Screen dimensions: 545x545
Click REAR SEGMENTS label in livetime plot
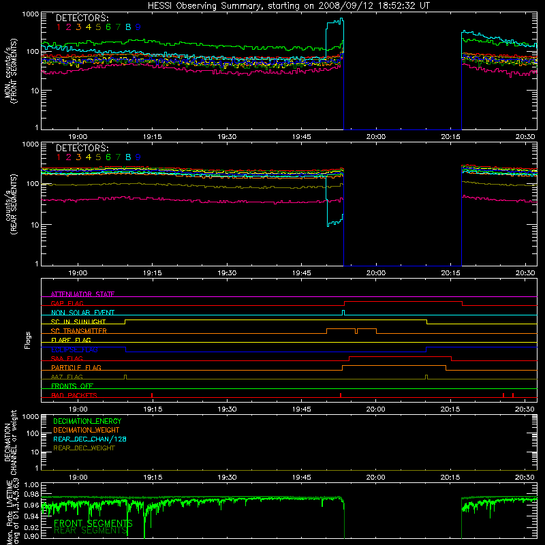pyautogui.click(x=91, y=530)
